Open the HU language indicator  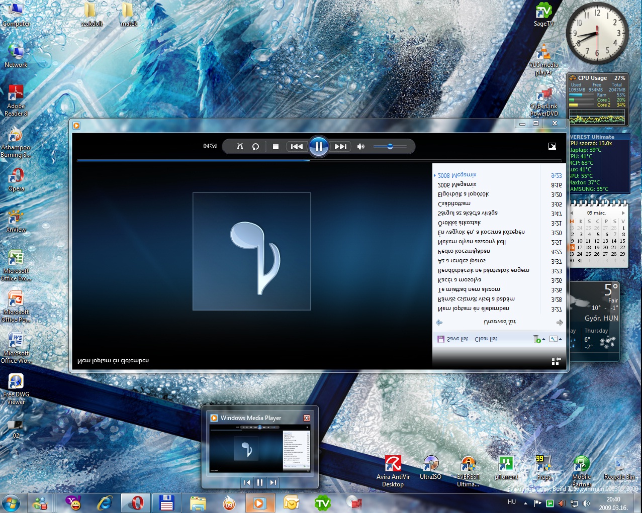(512, 502)
